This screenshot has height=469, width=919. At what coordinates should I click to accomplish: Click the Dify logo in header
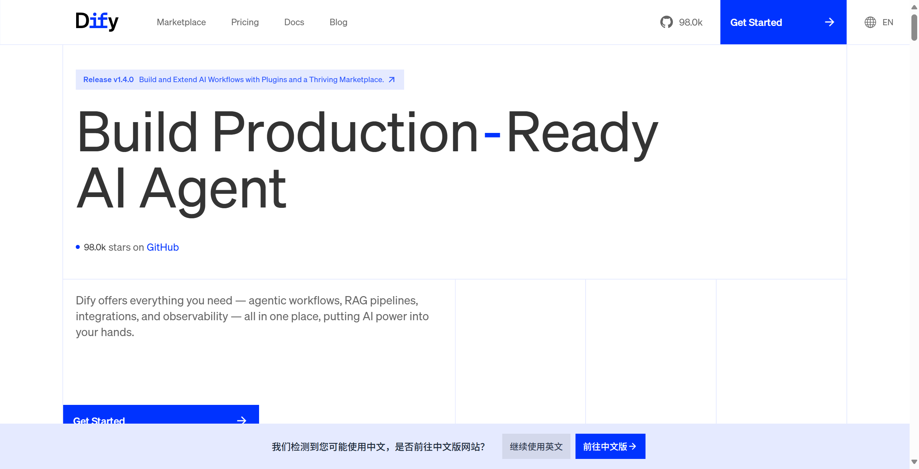tap(97, 22)
